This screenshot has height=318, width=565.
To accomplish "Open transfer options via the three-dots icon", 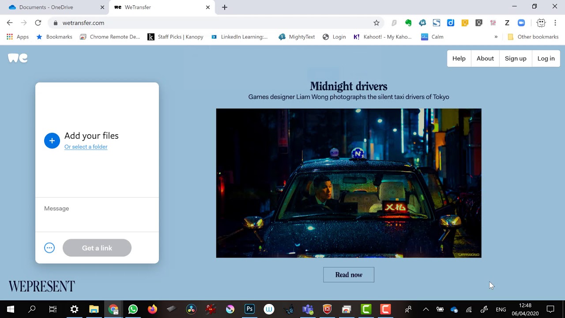I will (49, 248).
